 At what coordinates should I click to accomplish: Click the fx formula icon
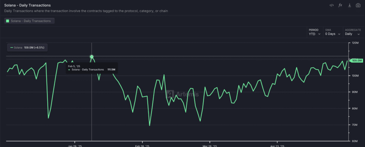(340, 5)
